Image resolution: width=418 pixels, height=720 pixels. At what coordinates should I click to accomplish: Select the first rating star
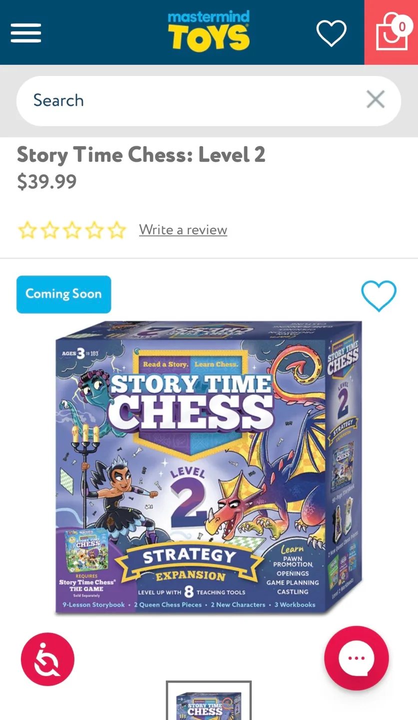[x=27, y=229]
